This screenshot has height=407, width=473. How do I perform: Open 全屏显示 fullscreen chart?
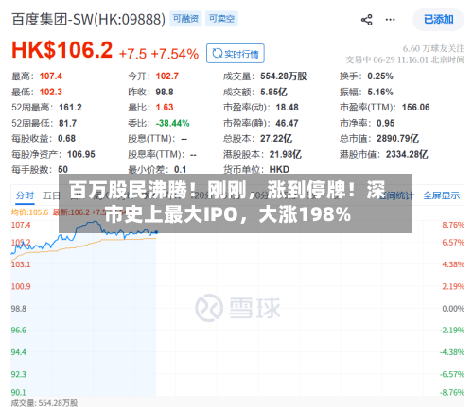pos(441,195)
